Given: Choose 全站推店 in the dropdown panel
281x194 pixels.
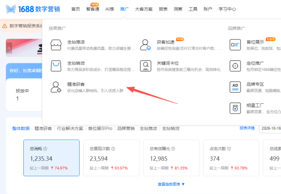Looking at the screenshot, I should [x=76, y=42].
